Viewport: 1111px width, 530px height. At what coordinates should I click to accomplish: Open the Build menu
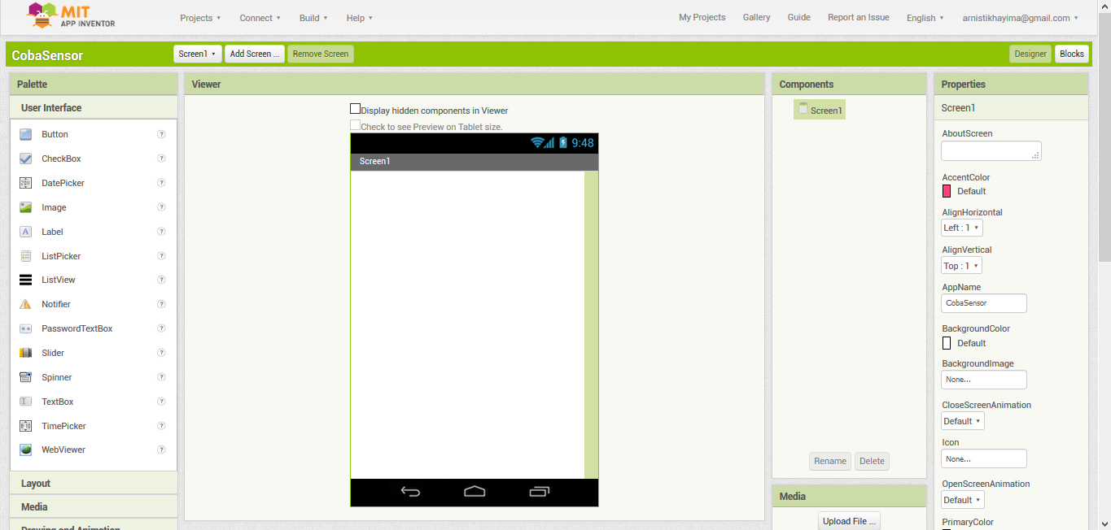(x=313, y=18)
